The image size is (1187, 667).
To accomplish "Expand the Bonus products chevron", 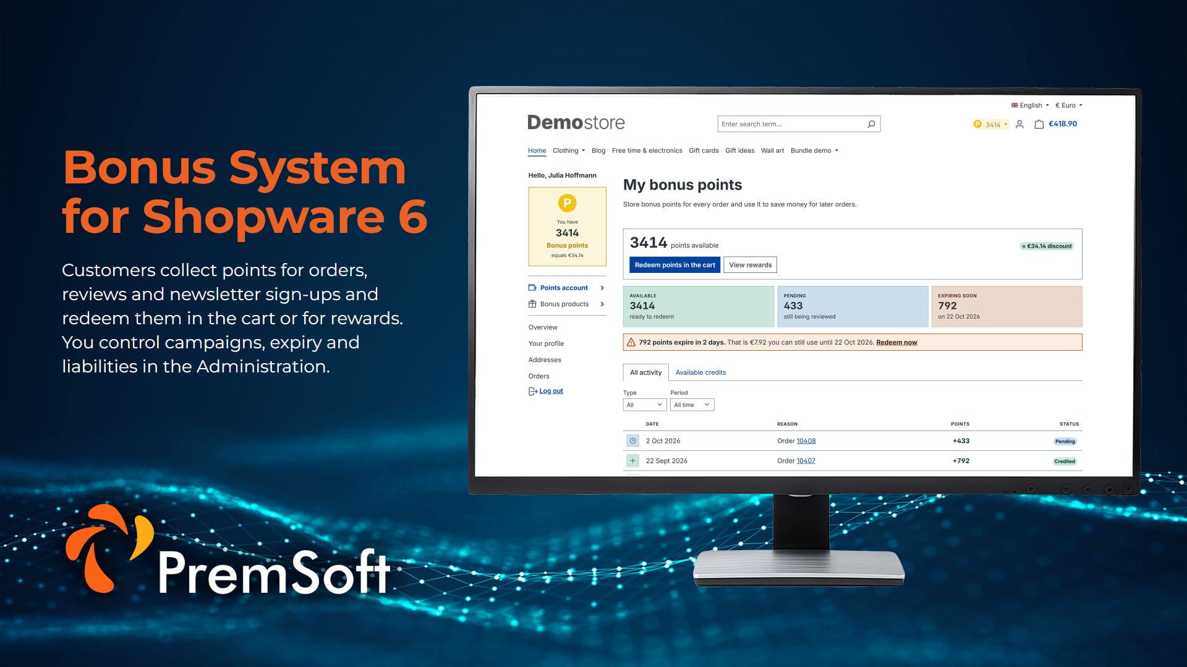I will (x=602, y=304).
